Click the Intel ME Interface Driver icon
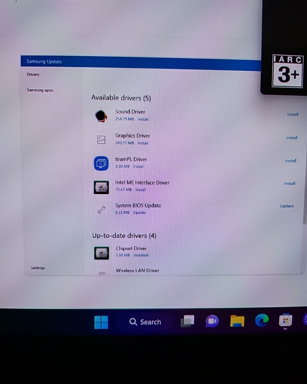 click(101, 187)
